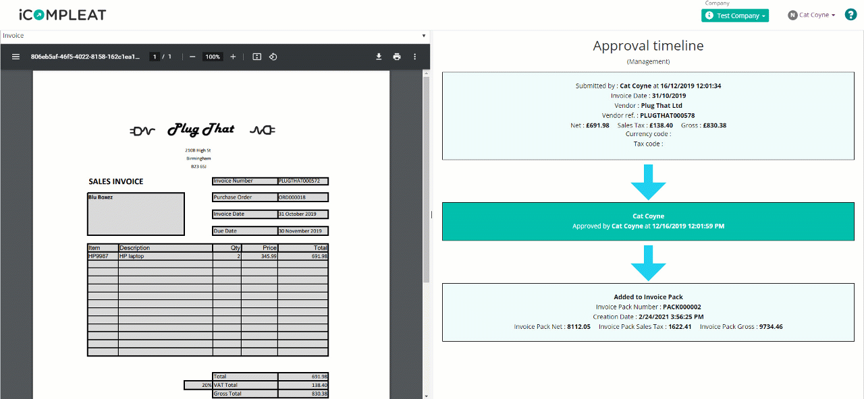This screenshot has height=399, width=864.
Task: Click the 31 October 2019 invoice date cell
Action: tap(303, 214)
